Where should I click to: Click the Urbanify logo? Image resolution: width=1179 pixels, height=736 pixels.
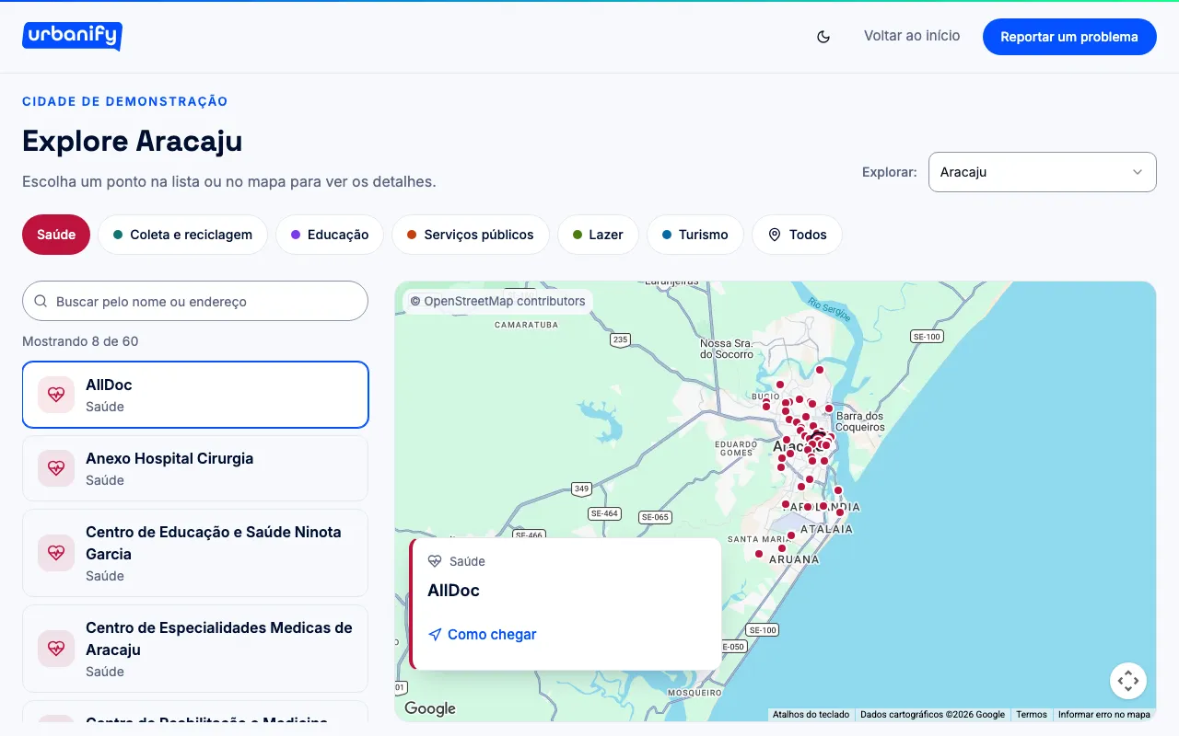72,36
